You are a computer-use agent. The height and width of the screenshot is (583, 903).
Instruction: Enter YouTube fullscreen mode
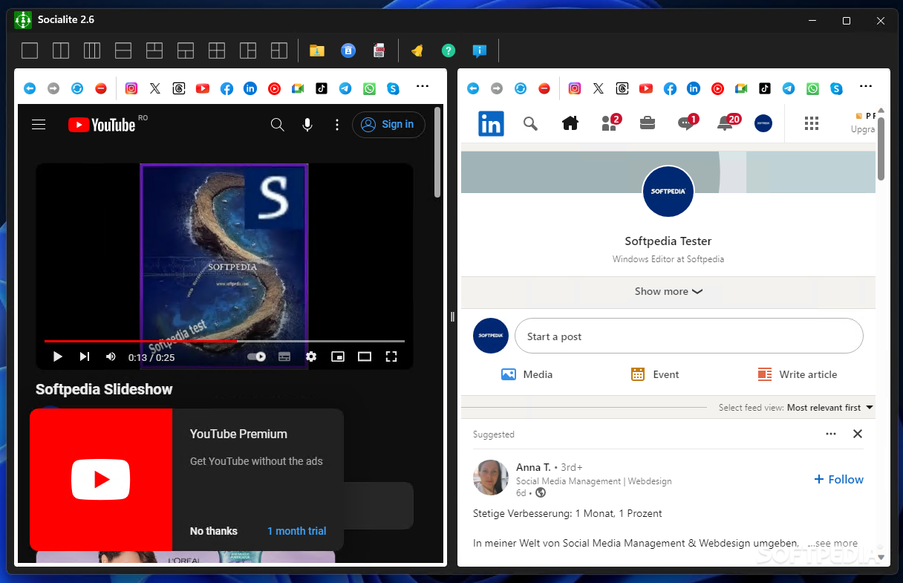(x=391, y=357)
